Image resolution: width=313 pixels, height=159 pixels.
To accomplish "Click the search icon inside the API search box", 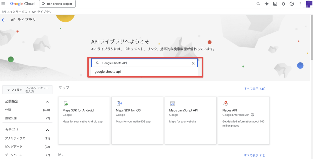I will [98, 63].
